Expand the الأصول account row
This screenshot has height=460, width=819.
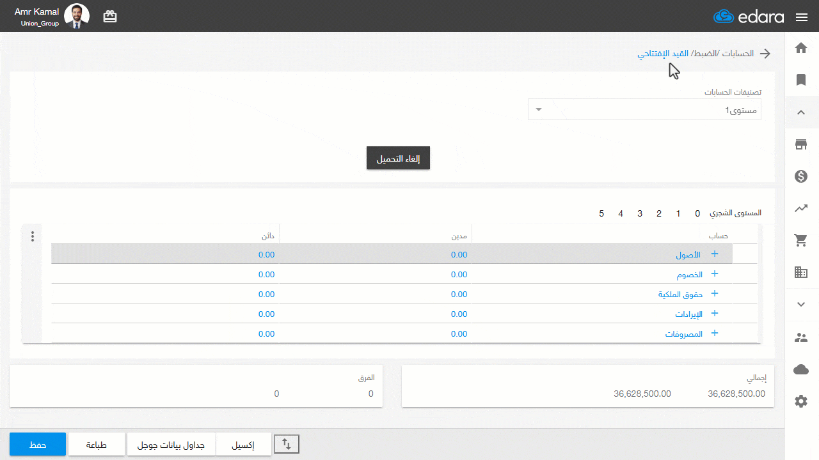pyautogui.click(x=715, y=254)
